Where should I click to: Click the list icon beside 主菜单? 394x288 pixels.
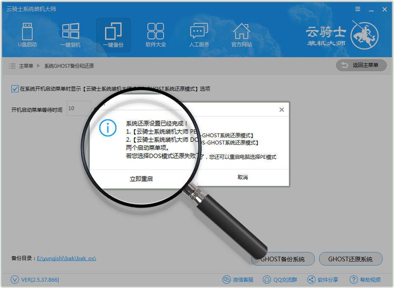click(x=12, y=66)
